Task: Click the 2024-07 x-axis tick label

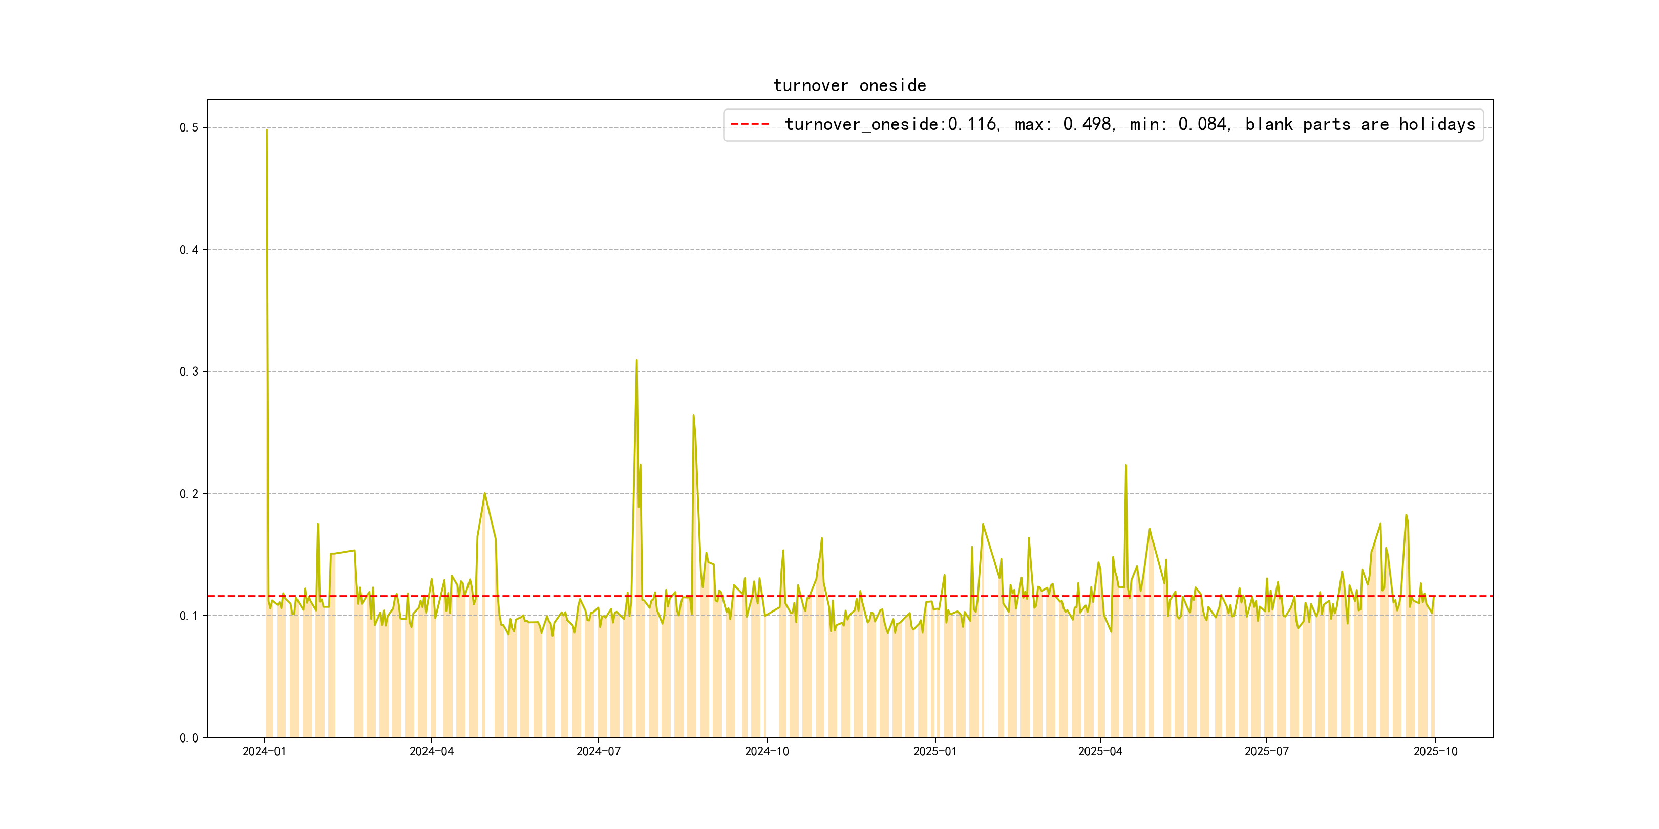Action: [598, 751]
